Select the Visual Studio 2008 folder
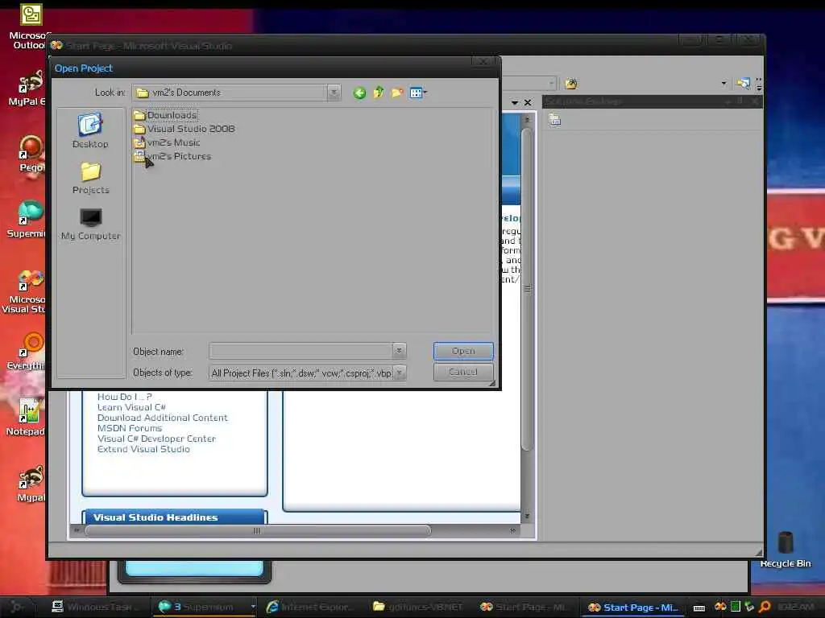 [184, 129]
